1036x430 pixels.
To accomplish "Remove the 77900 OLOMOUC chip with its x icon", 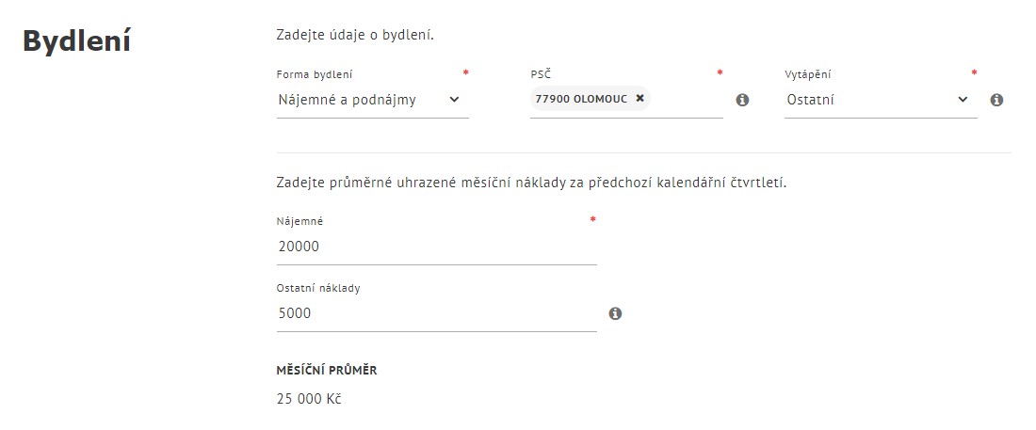I will (x=639, y=99).
